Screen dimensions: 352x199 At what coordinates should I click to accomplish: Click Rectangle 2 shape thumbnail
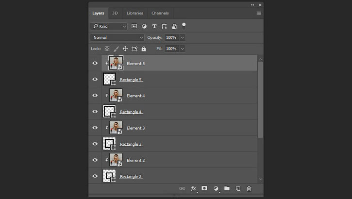point(109,176)
